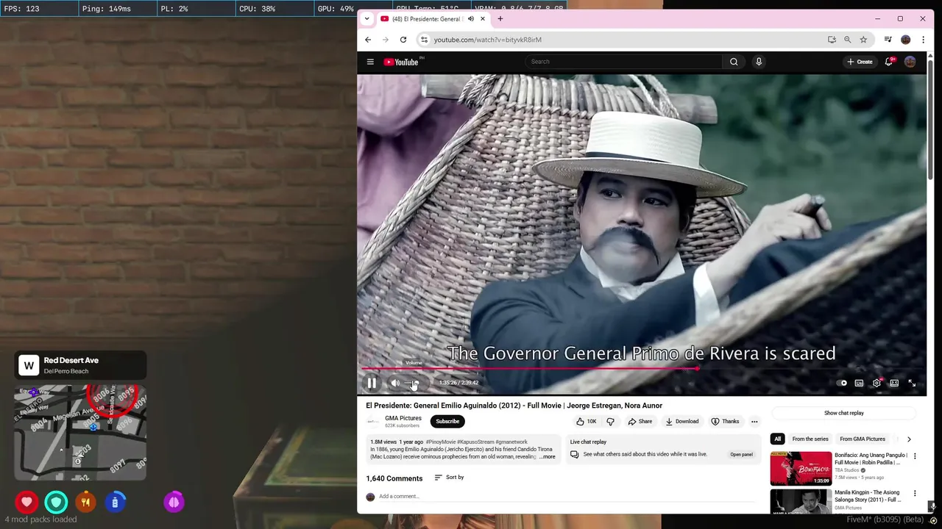Open the player settings gear
The height and width of the screenshot is (529, 942).
click(877, 383)
